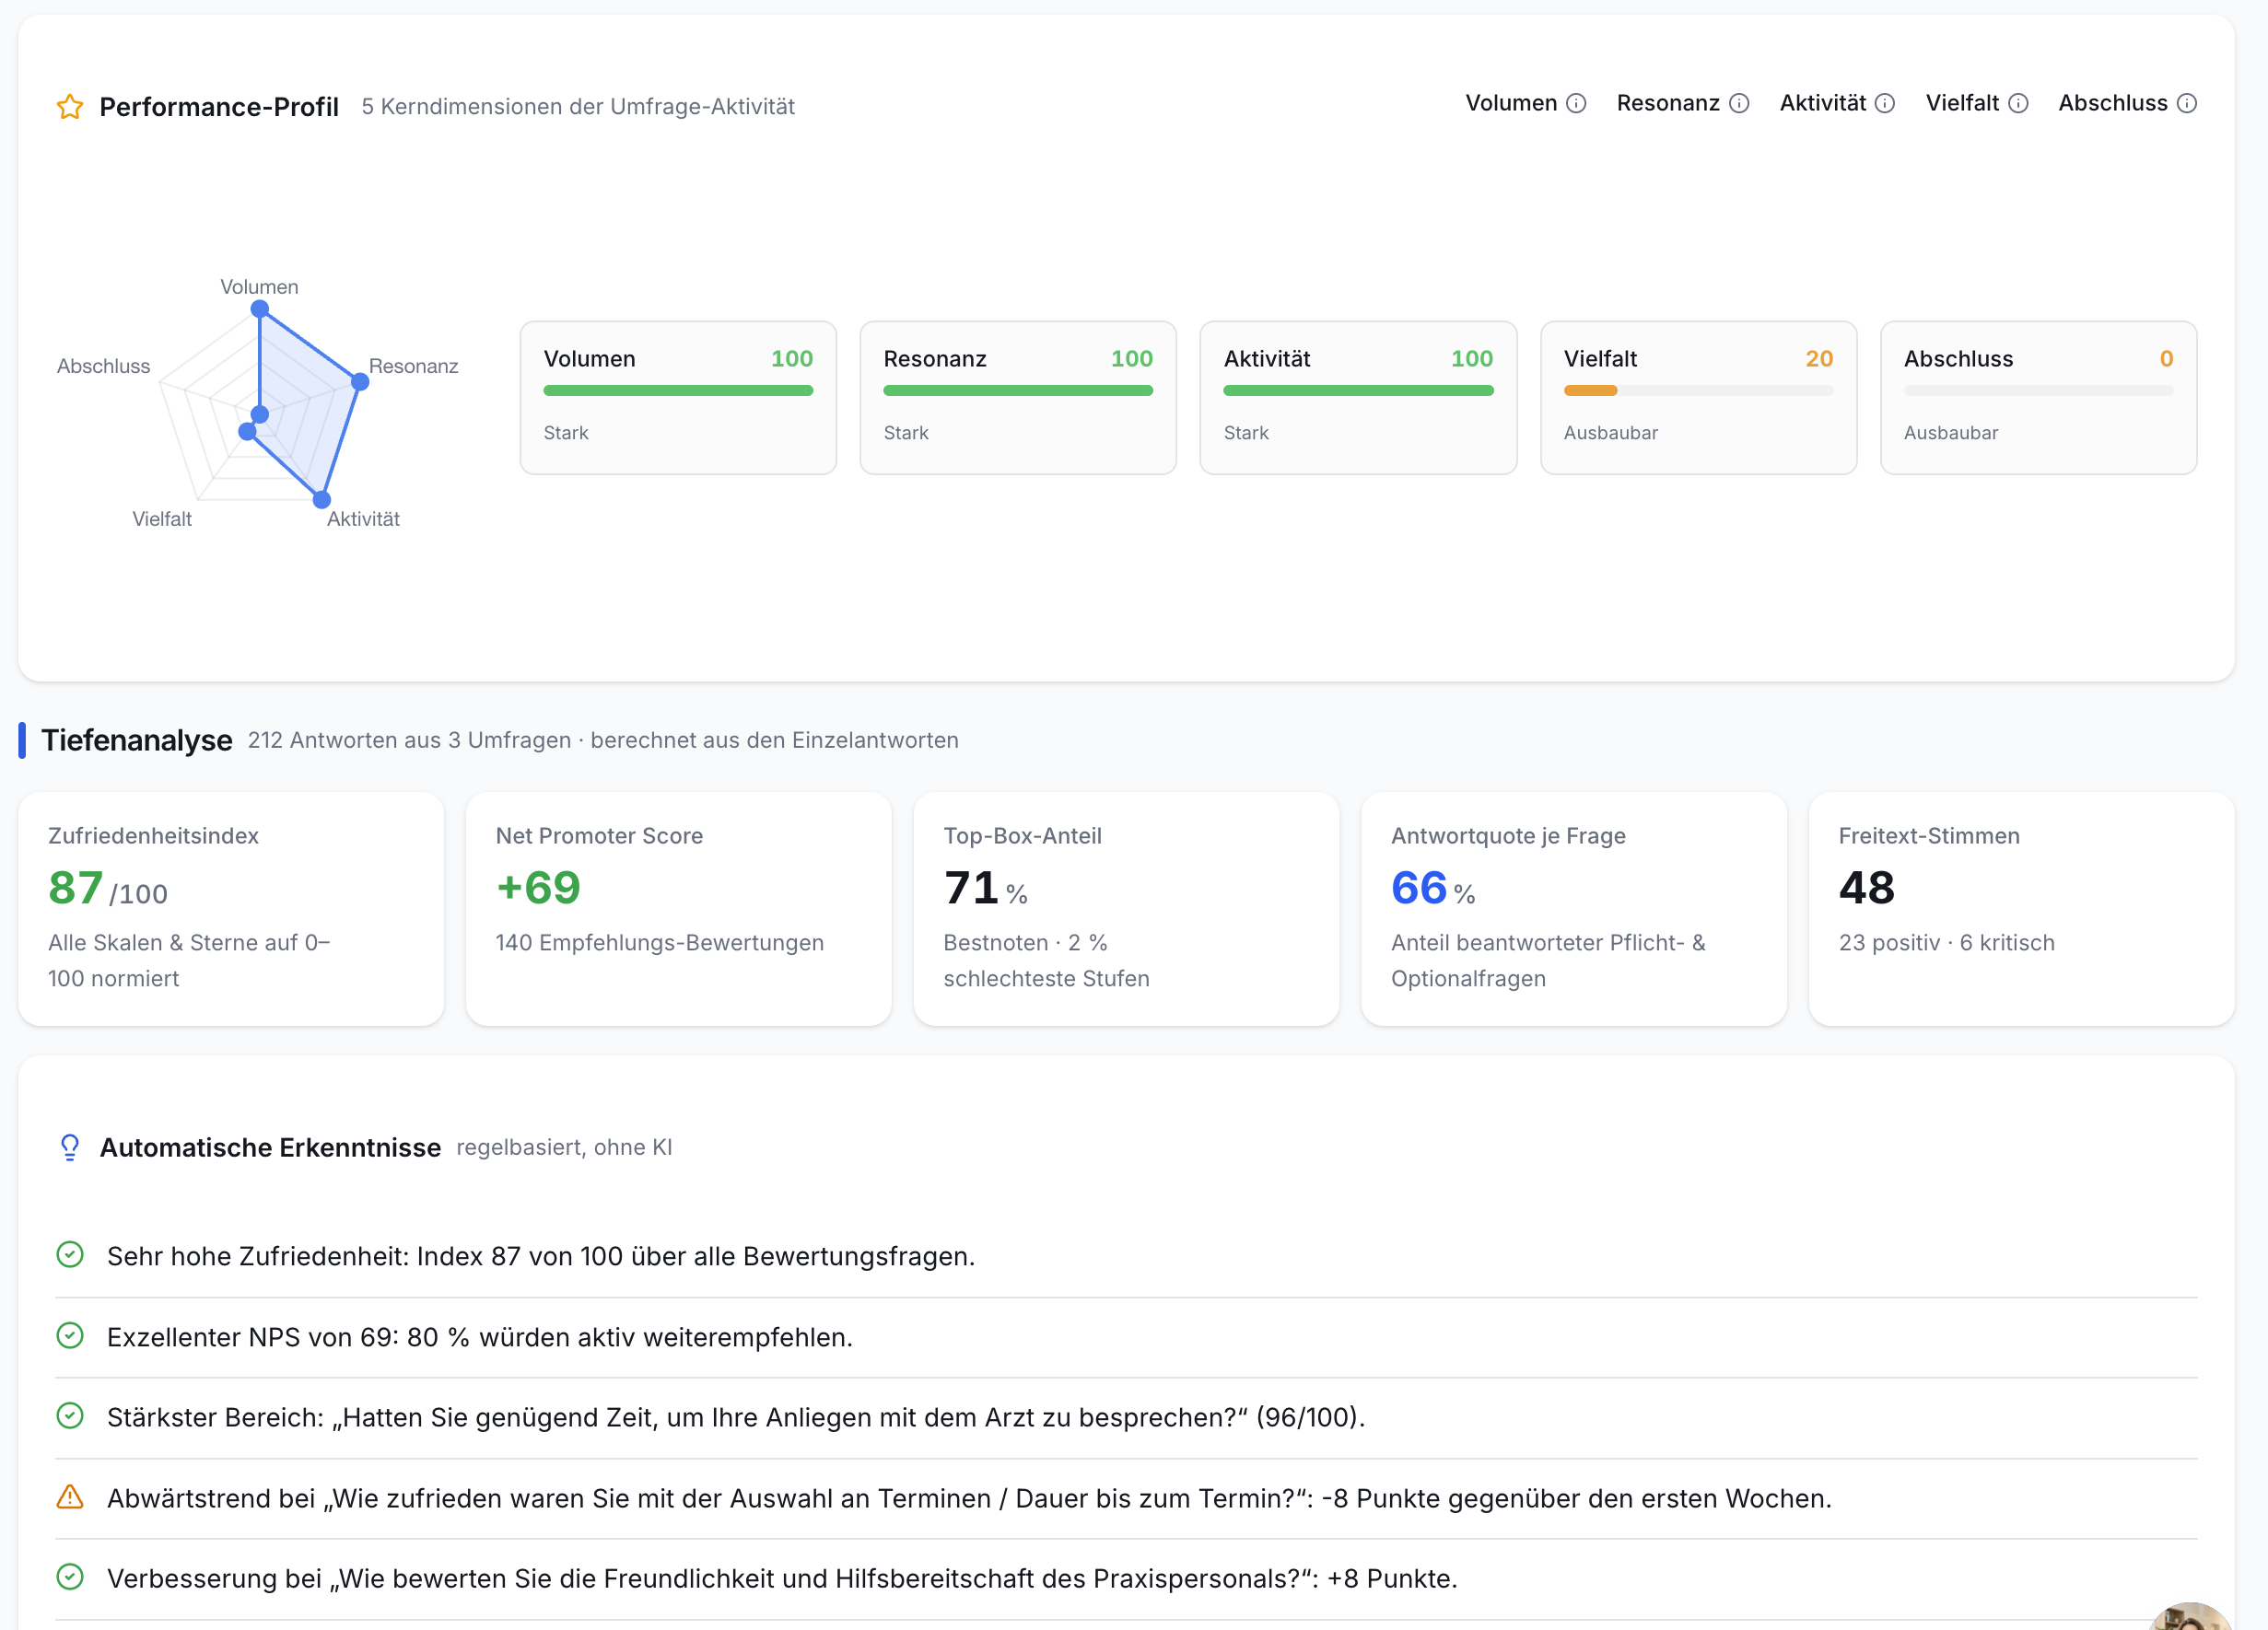Click the green Aktivität progress bar
The image size is (2268, 1630).
[x=1358, y=390]
